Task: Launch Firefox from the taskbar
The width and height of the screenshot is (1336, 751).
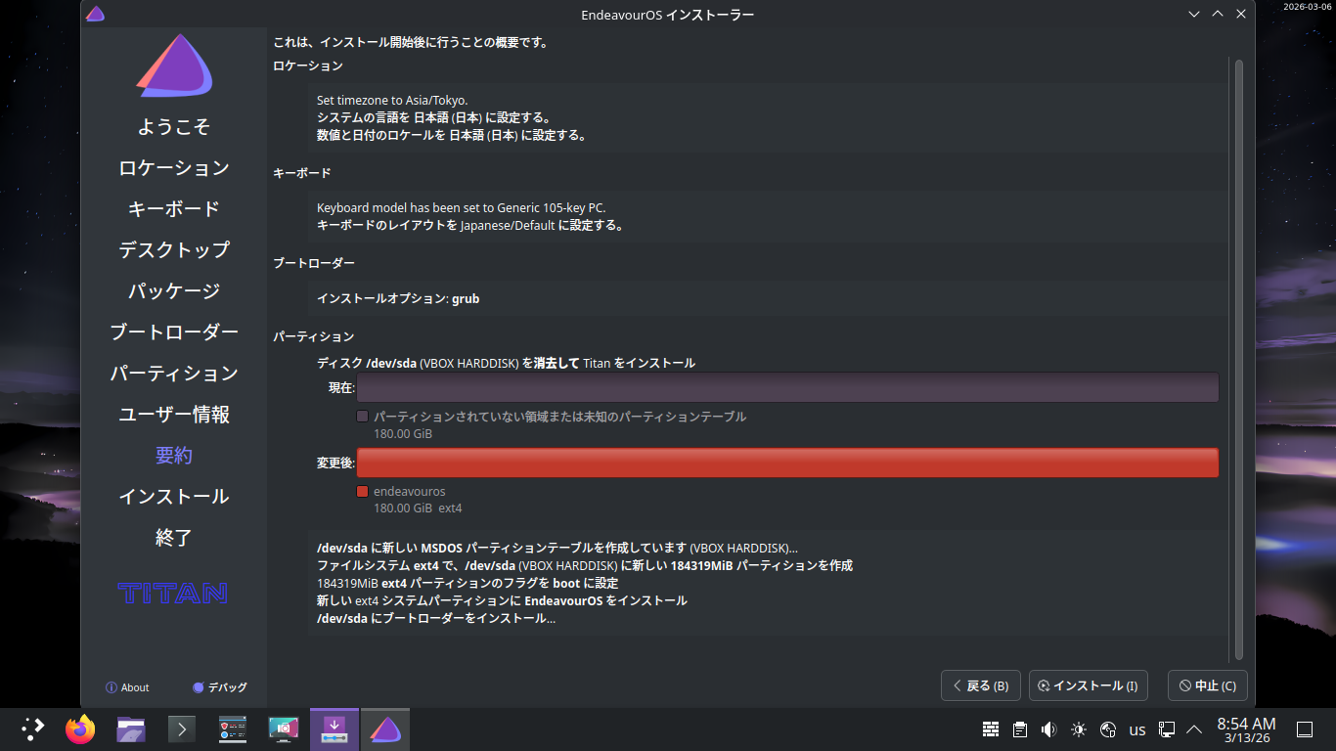Action: tap(80, 729)
